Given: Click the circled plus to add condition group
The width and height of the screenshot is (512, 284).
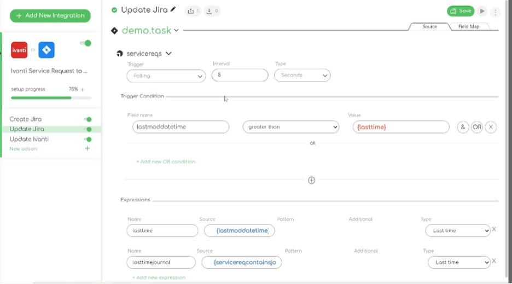Looking at the screenshot, I should coord(311,181).
